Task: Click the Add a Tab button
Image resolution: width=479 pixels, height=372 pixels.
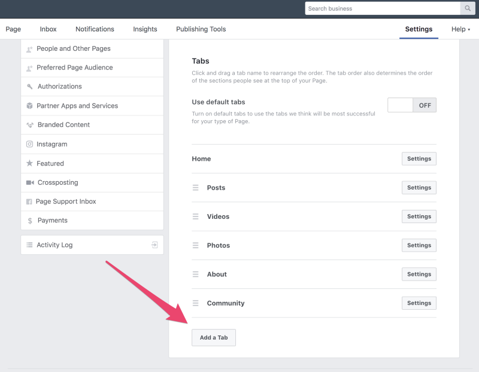Action: [214, 337]
